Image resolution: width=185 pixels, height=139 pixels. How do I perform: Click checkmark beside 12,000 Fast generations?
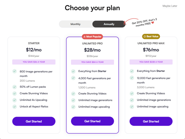(132, 78)
